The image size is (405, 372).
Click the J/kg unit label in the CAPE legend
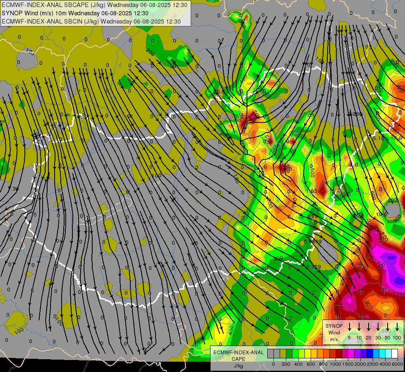coord(238,366)
